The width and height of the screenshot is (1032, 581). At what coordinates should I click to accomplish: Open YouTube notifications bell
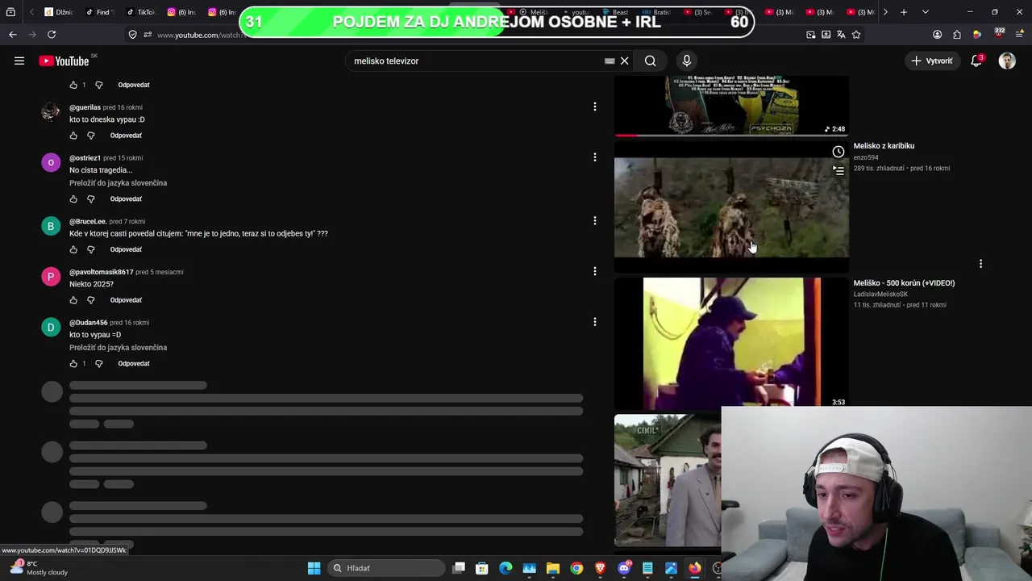(976, 61)
